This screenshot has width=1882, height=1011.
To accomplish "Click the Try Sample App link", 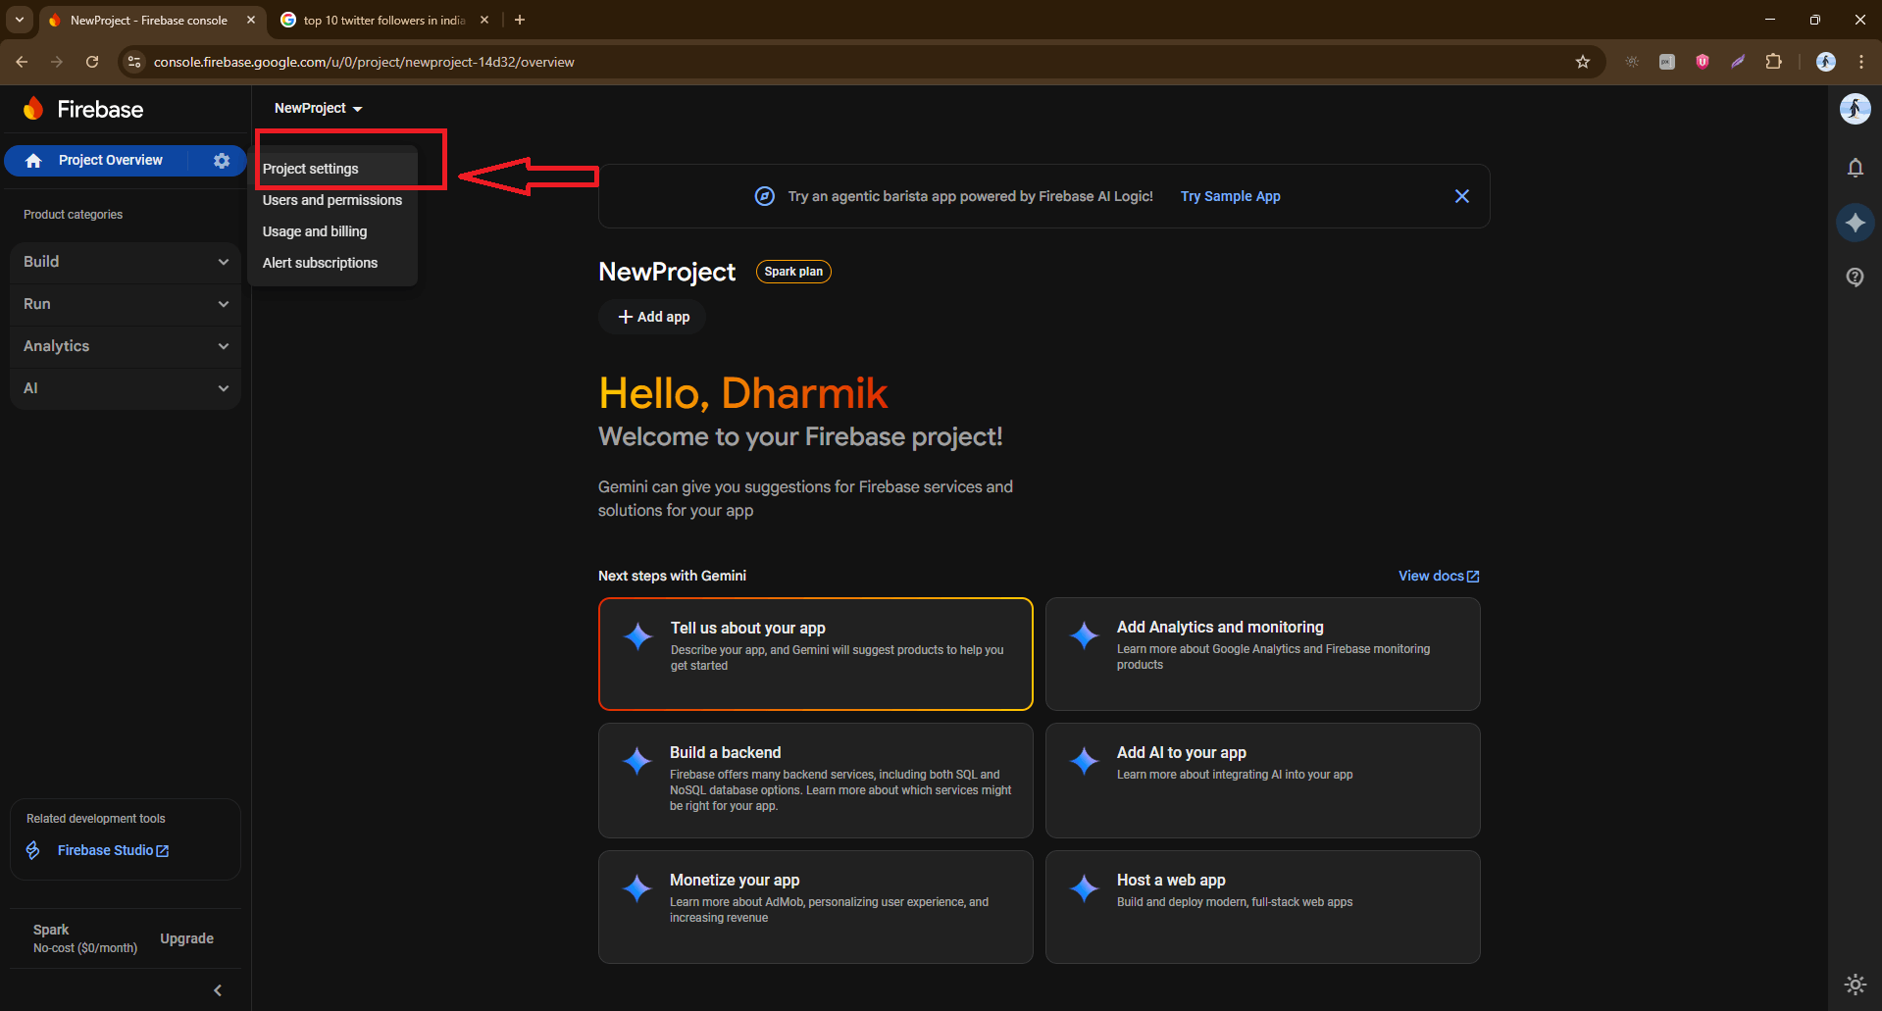I will (x=1230, y=196).
